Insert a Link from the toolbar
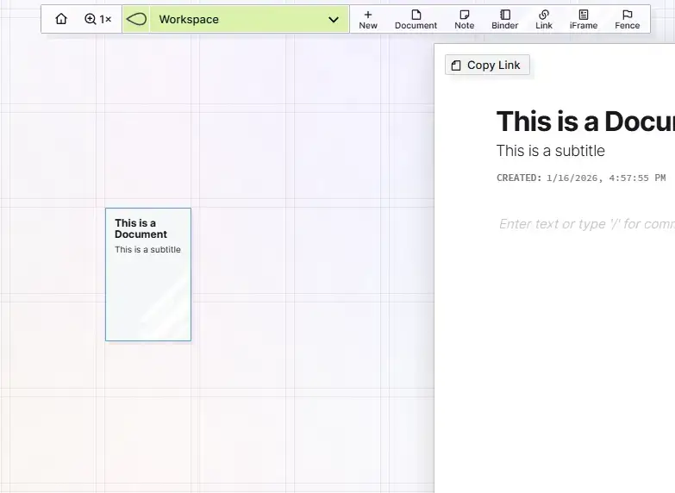 [x=543, y=19]
